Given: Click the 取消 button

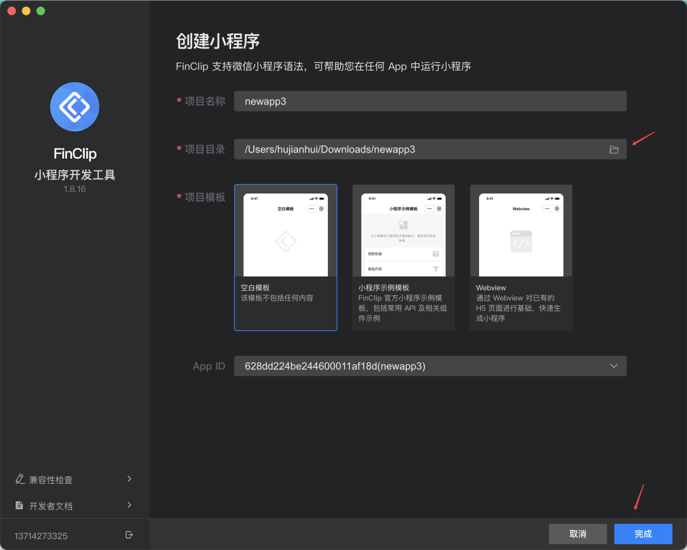Looking at the screenshot, I should click(578, 534).
